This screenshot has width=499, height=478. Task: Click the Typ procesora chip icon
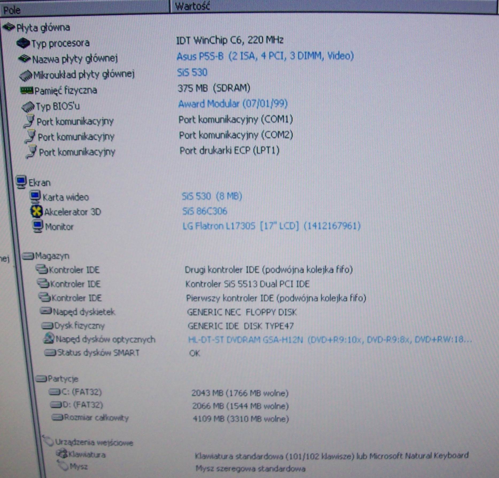pyautogui.click(x=23, y=43)
